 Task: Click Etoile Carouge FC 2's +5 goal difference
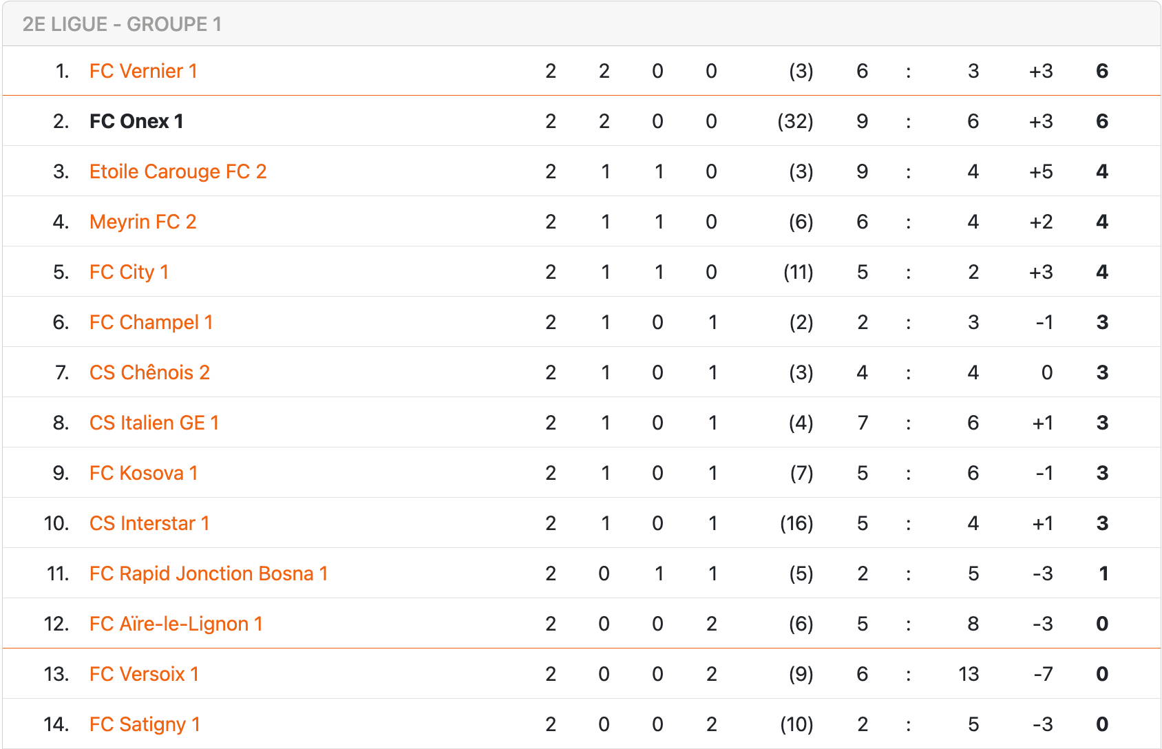1041,171
